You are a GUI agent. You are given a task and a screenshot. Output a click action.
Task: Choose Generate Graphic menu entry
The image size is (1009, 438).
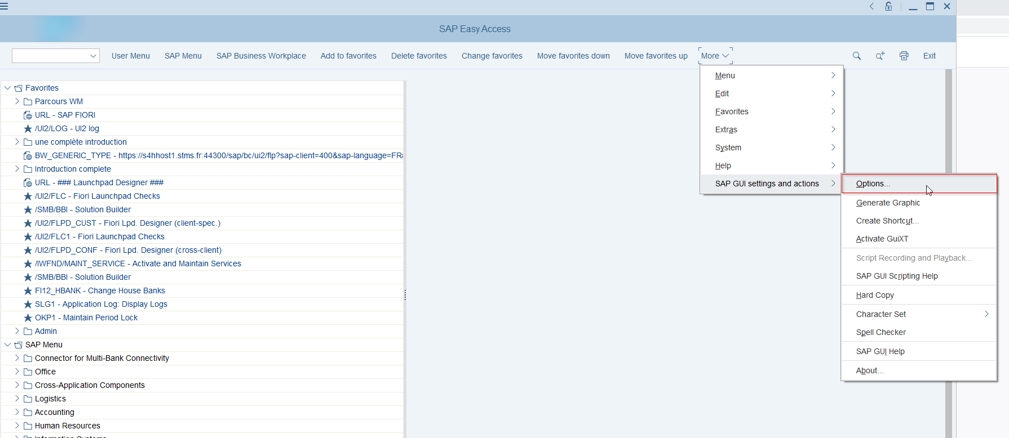point(919,203)
